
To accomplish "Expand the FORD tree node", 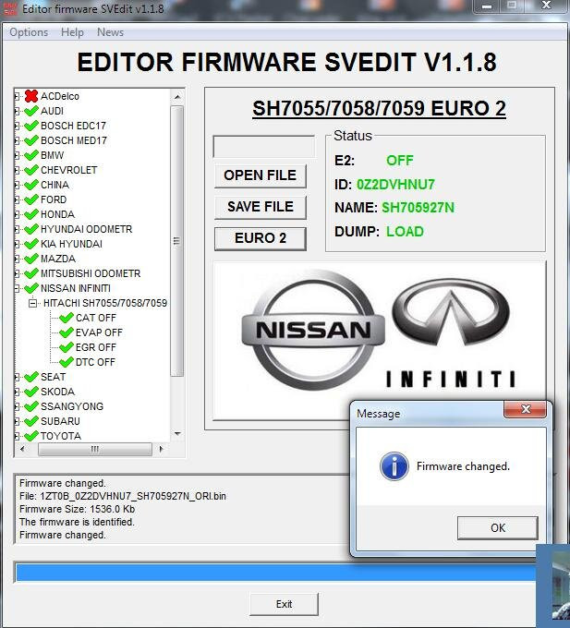I will pos(17,199).
